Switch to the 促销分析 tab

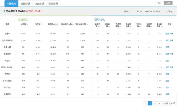pos(53,4)
